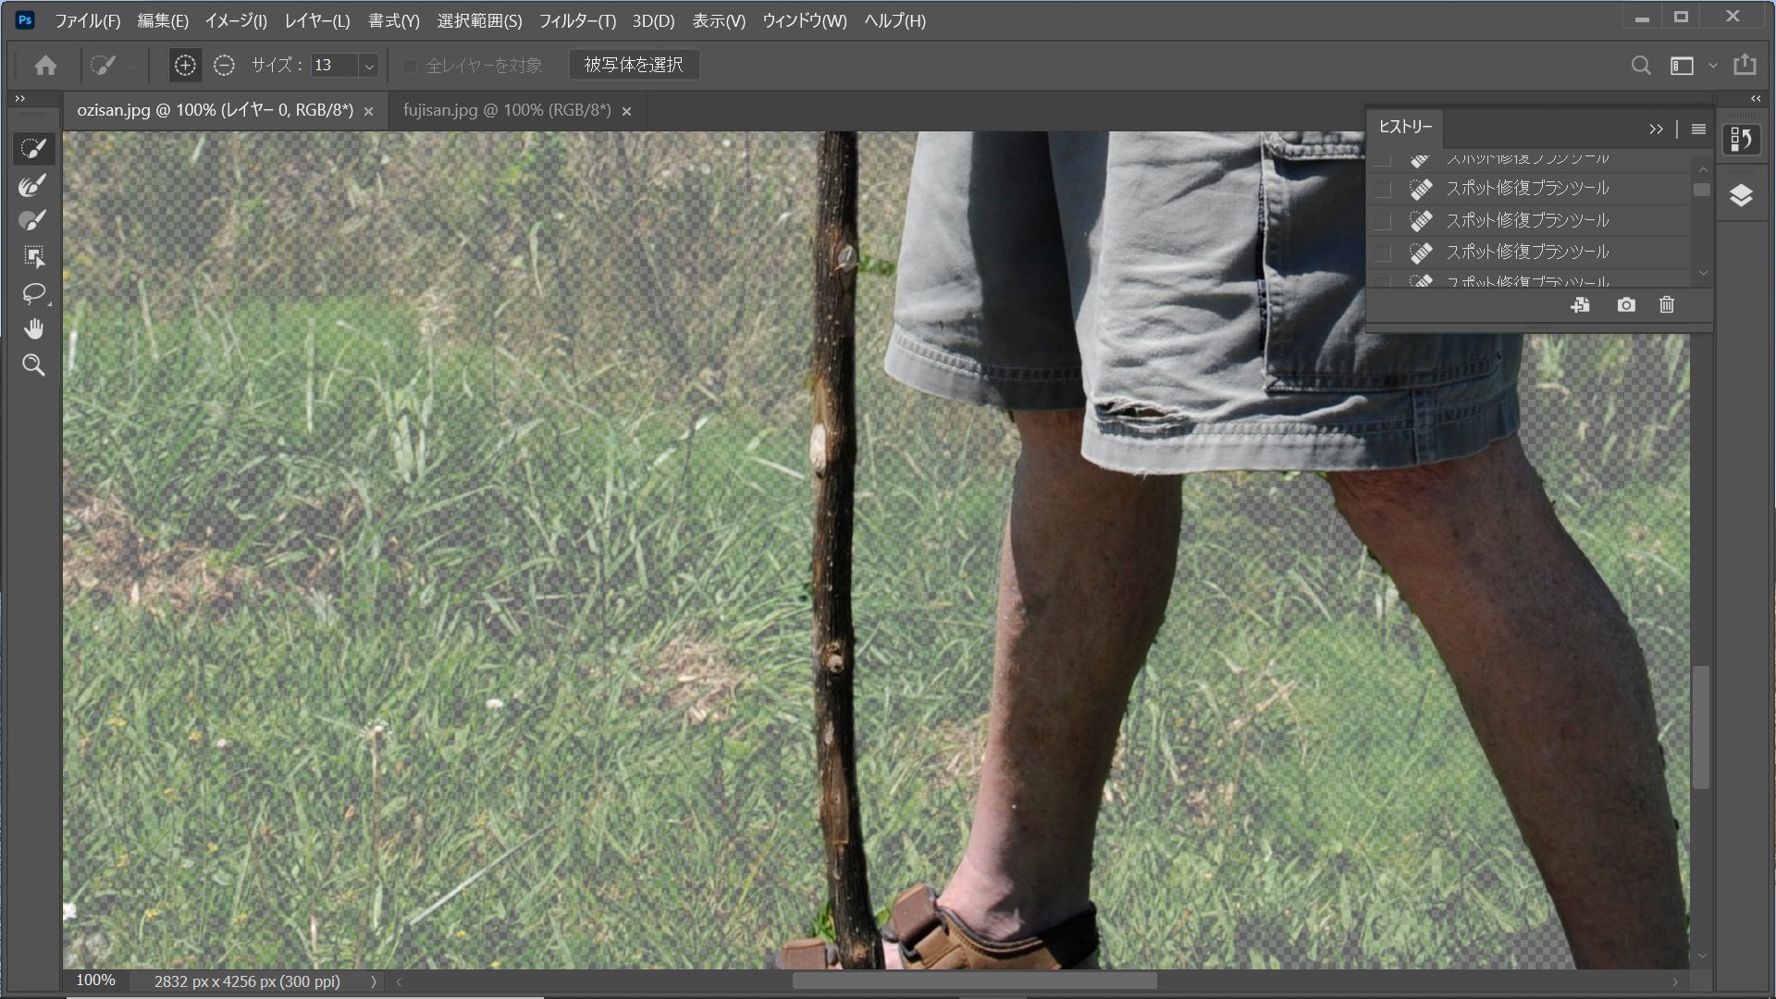Select the Refine Edge Brush tool

coord(33,185)
